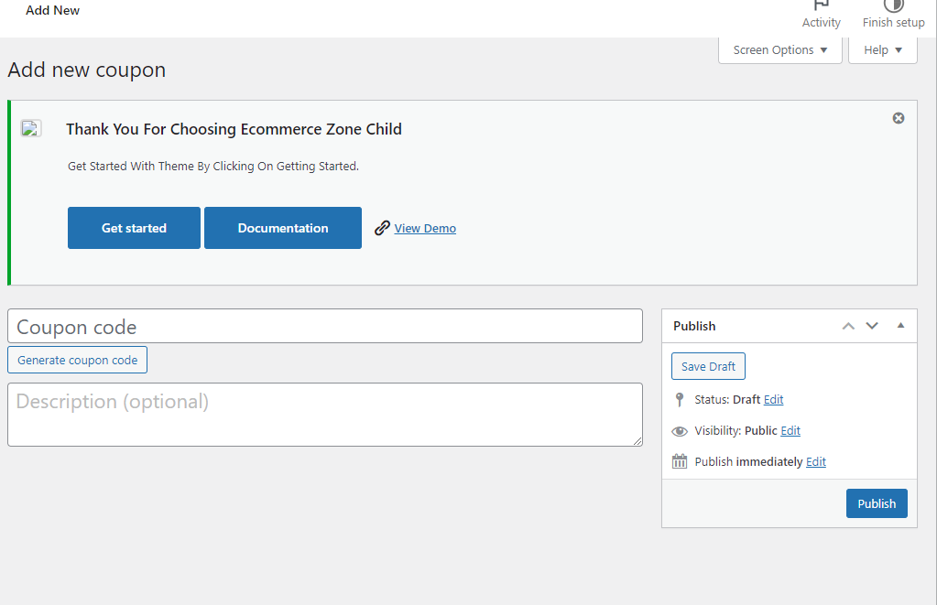Collapse the Publish panel triangle toggle
The image size is (937, 605).
pos(900,326)
